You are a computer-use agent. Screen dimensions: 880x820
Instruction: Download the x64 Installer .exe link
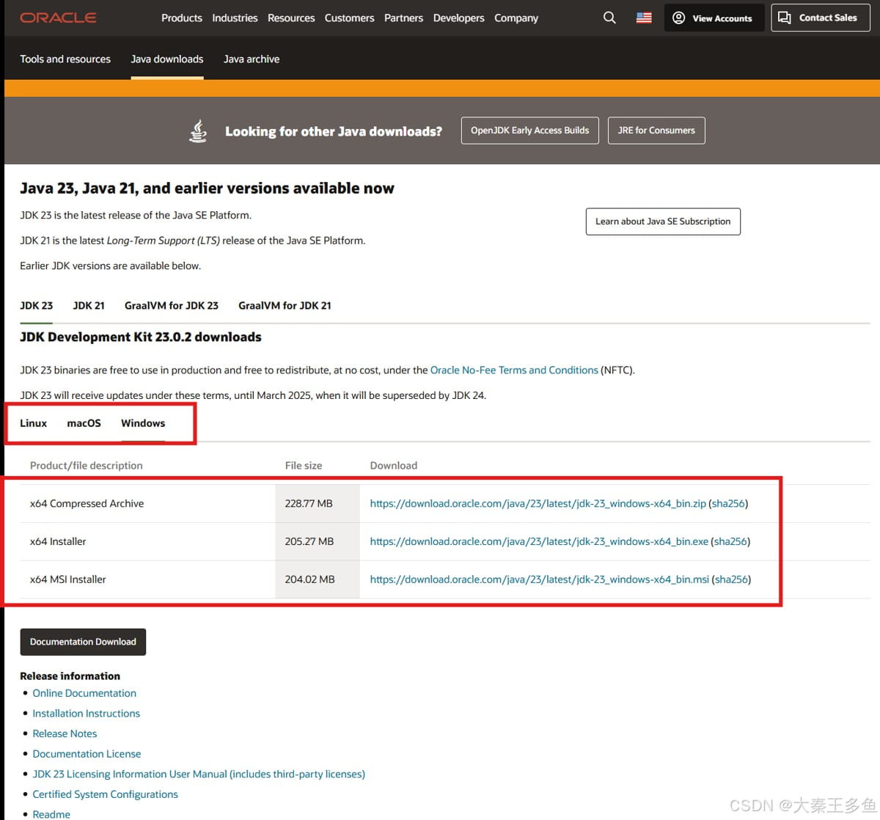539,541
